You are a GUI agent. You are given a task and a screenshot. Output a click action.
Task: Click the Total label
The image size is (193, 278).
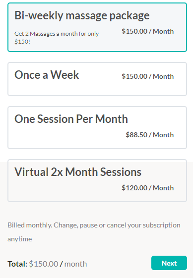coord(17,264)
